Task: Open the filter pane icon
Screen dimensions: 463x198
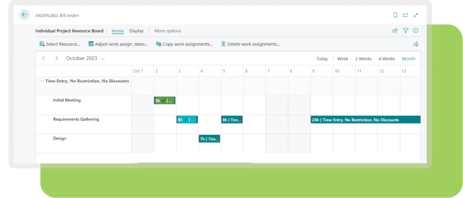Action: pyautogui.click(x=405, y=30)
